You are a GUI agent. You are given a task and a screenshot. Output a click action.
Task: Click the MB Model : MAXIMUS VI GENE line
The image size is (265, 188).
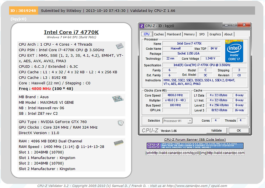[46, 102]
